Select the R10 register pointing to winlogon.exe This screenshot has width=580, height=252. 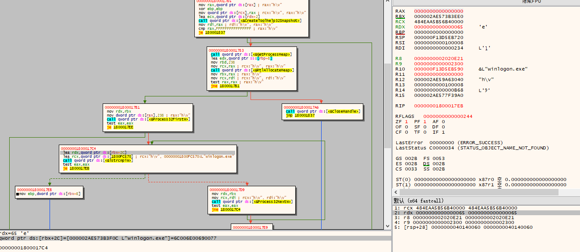click(438, 69)
